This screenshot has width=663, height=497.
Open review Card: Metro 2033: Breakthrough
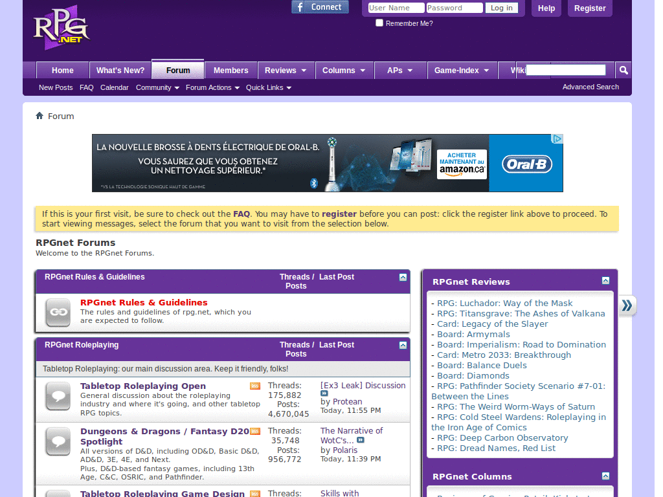coord(504,355)
